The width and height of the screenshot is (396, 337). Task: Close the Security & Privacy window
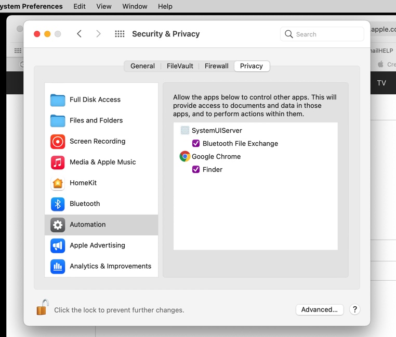pos(37,34)
